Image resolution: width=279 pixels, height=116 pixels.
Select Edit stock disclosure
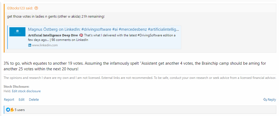pos(26,91)
